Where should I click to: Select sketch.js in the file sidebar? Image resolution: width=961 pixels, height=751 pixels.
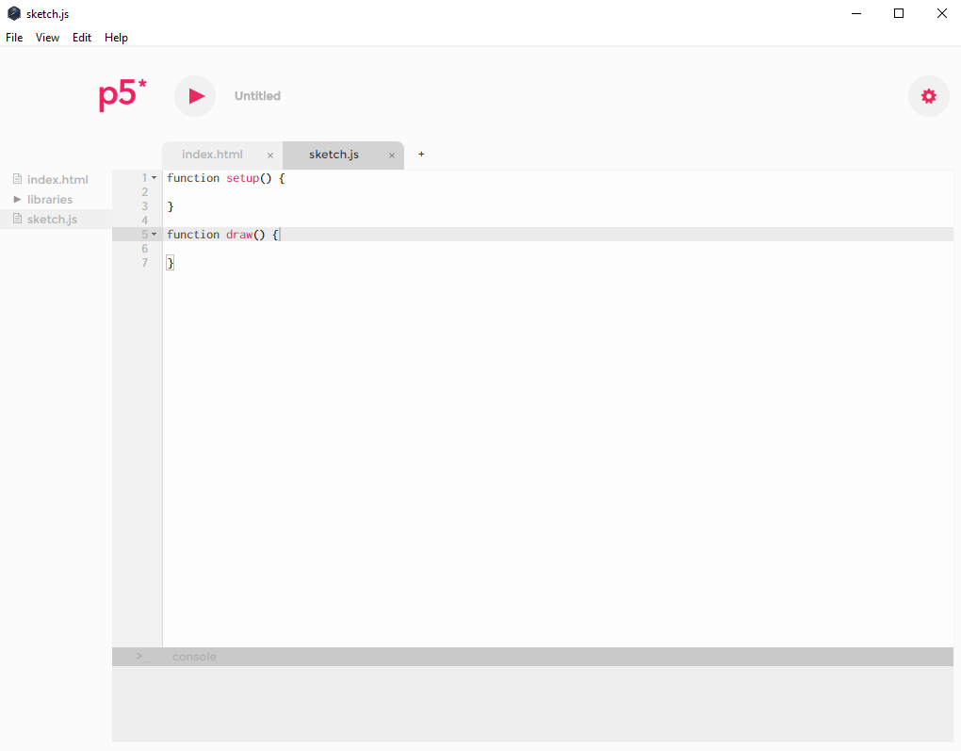[52, 220]
